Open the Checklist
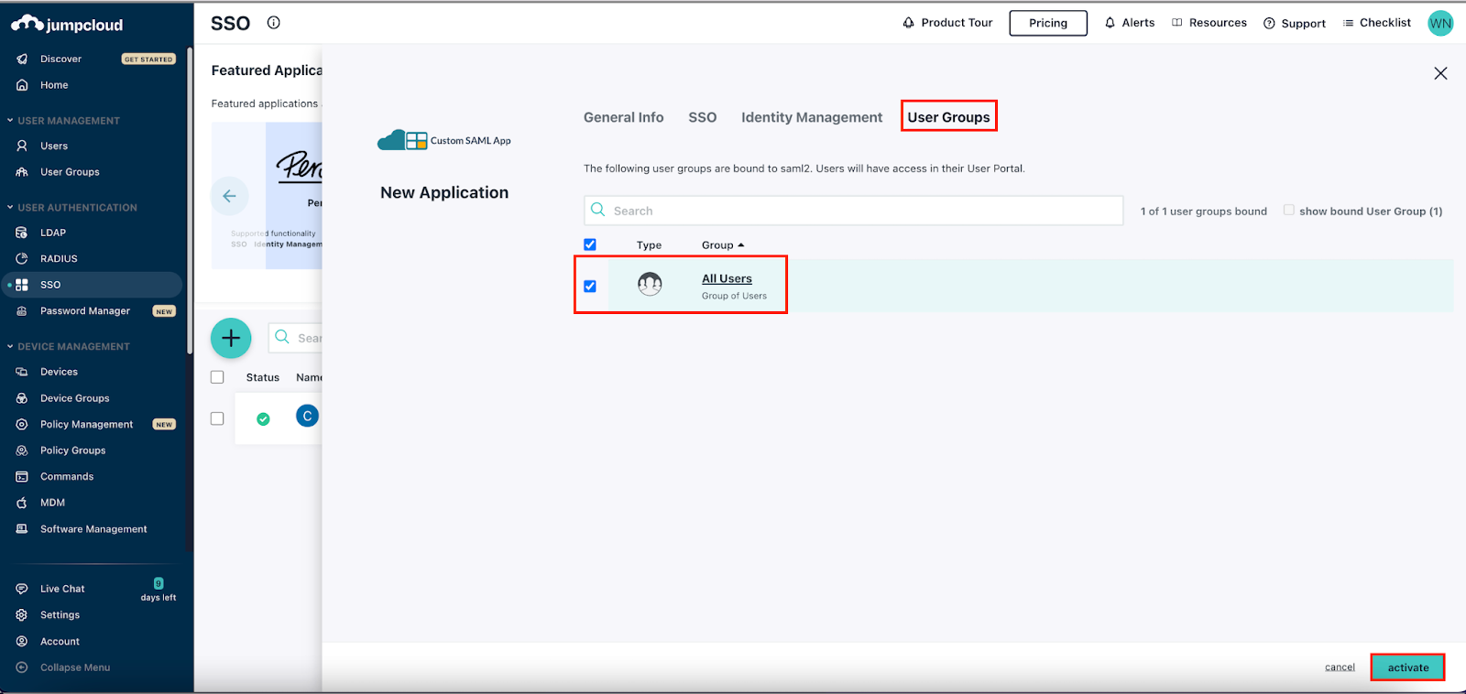This screenshot has width=1466, height=694. tap(1377, 23)
